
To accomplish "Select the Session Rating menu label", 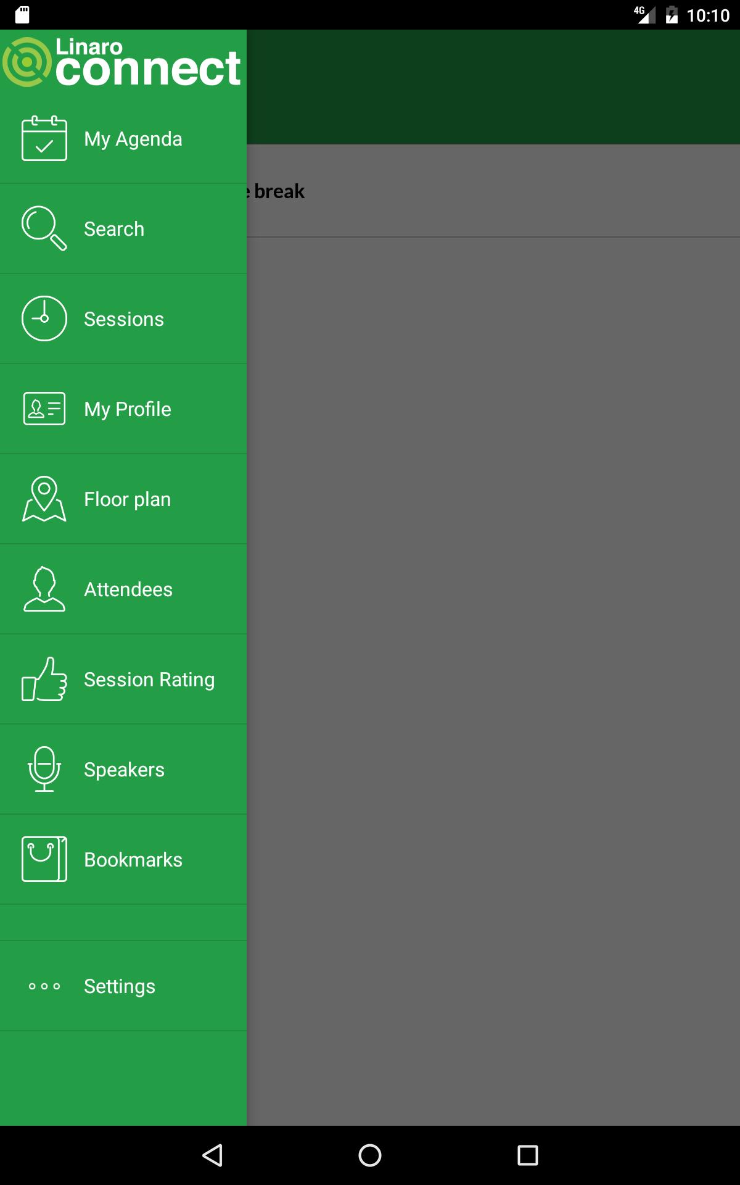I will 149,680.
